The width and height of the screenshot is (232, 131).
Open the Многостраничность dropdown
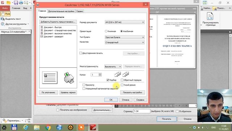(x=113, y=66)
